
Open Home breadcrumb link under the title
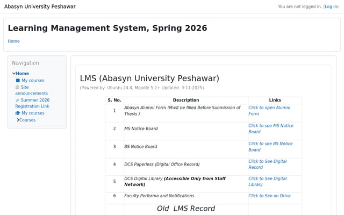tap(13, 41)
